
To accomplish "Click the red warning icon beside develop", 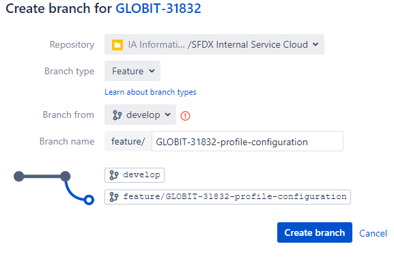I will coord(185,116).
